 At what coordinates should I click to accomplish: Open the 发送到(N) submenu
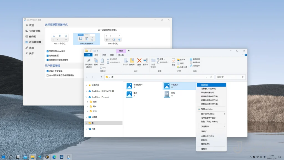coord(211,126)
